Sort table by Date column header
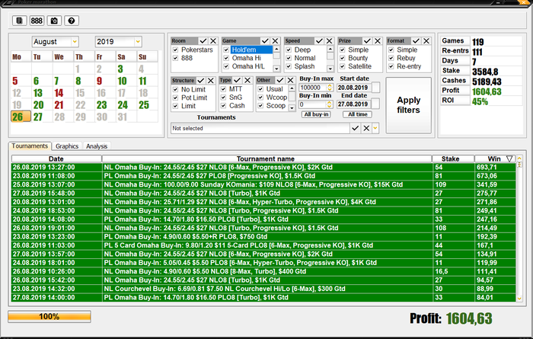Viewport: 533px width, 339px height. click(x=56, y=158)
